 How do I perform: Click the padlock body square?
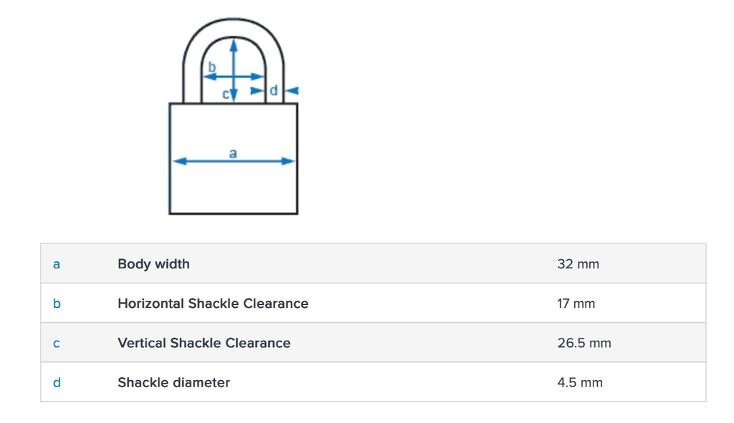(x=233, y=190)
